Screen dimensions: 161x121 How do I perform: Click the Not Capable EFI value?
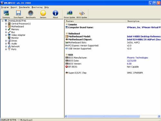click(133, 67)
